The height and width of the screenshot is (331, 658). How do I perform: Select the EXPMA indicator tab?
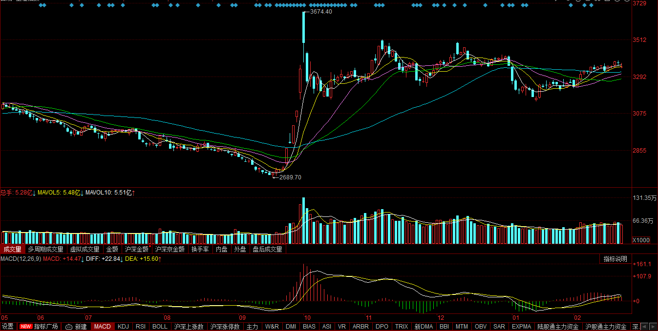click(522, 327)
